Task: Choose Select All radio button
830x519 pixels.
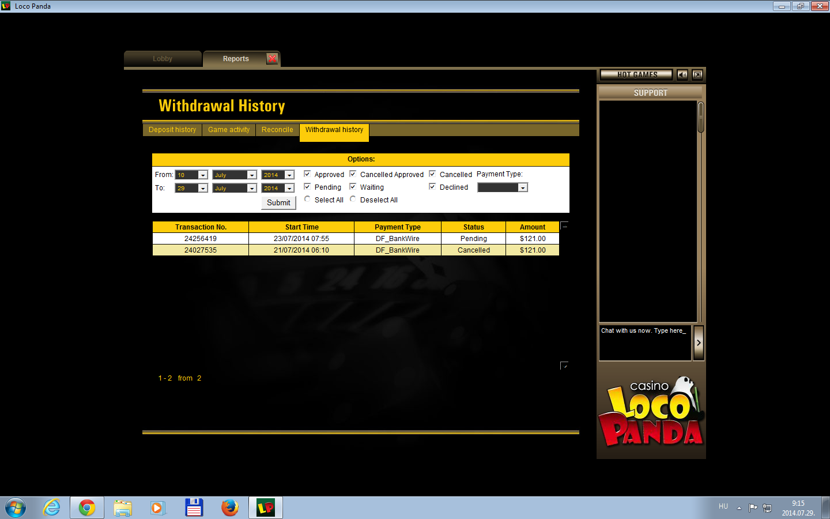Action: [x=307, y=199]
